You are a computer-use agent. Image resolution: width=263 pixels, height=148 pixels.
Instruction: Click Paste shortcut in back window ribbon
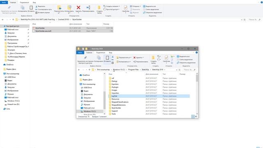click(42, 13)
